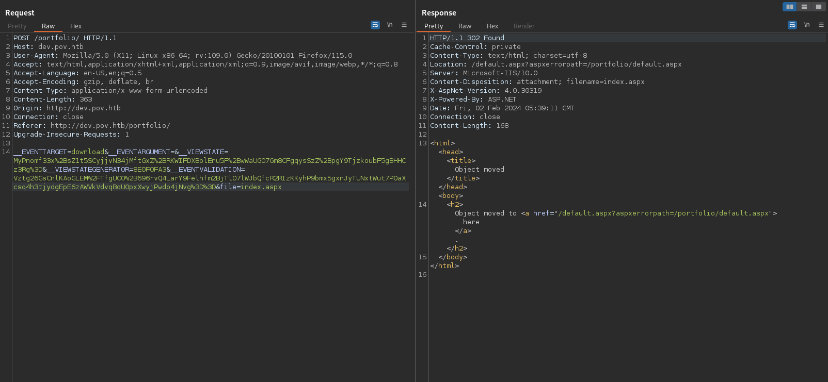This screenshot has height=382, width=828.
Task: Switch to Response Pretty tab
Action: 434,26
